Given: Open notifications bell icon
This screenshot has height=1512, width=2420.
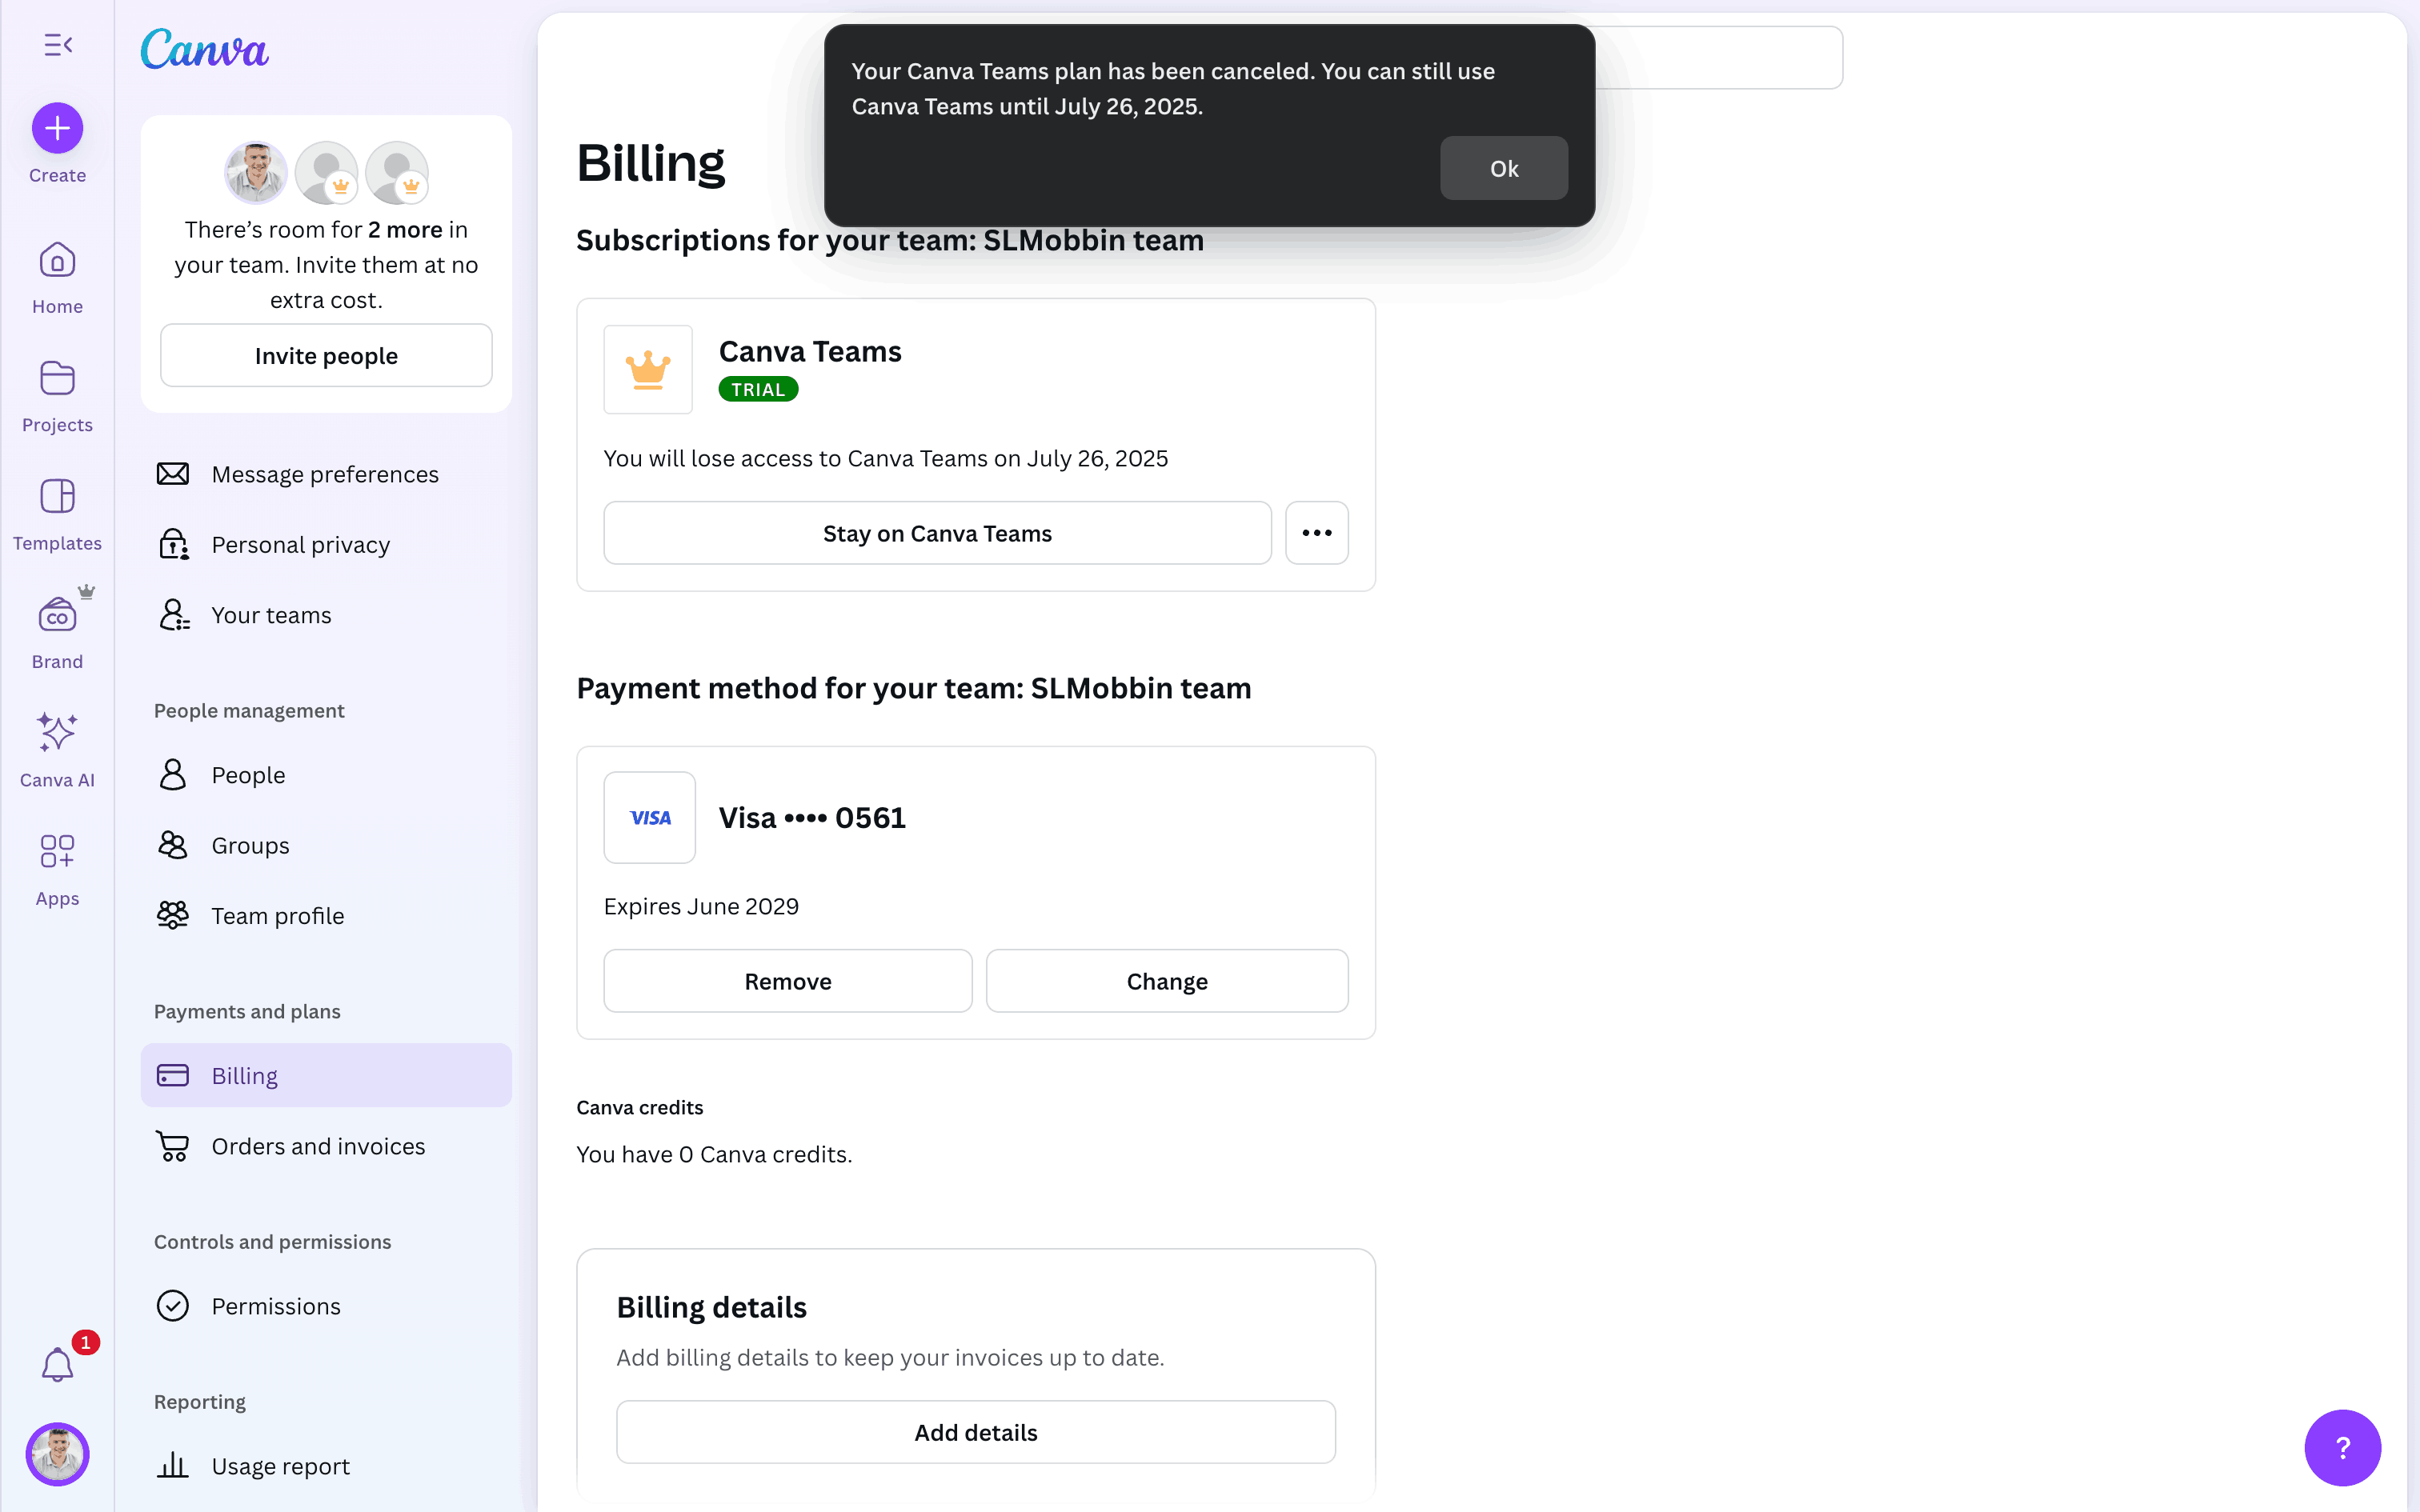Looking at the screenshot, I should tap(57, 1364).
